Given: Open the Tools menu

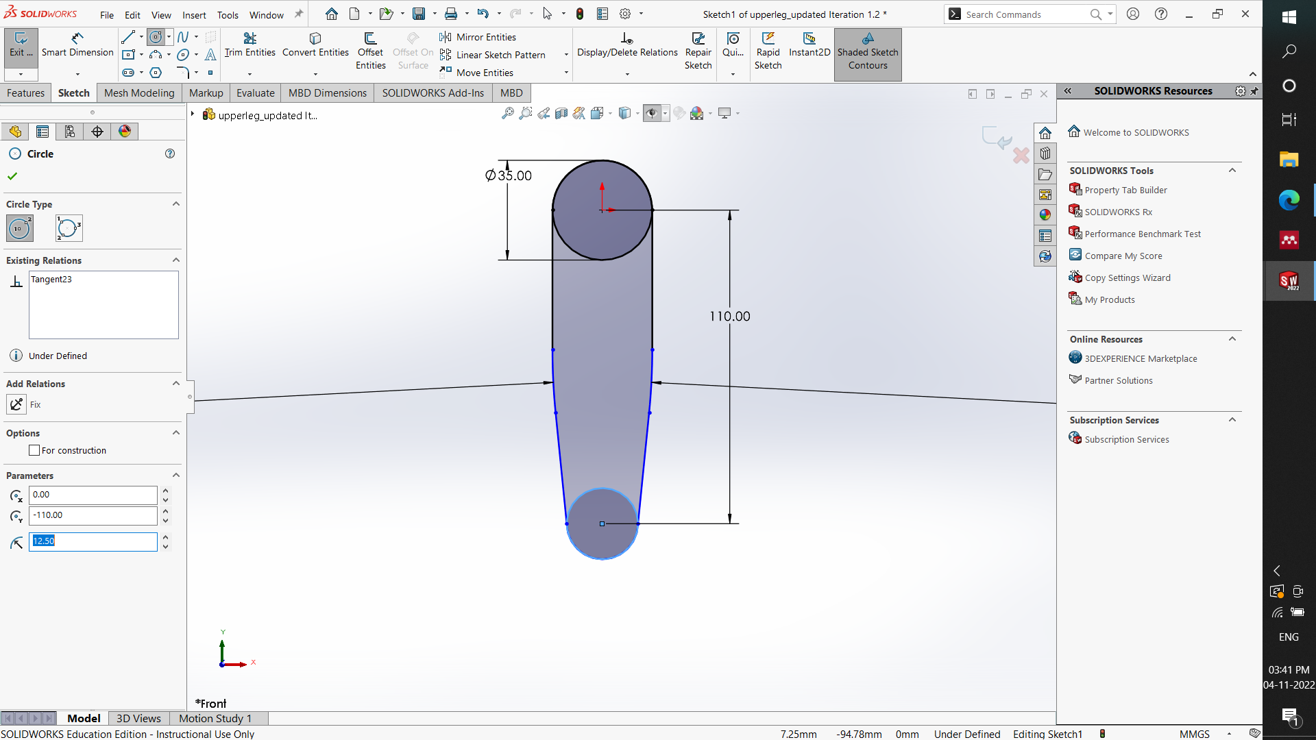Looking at the screenshot, I should (228, 14).
